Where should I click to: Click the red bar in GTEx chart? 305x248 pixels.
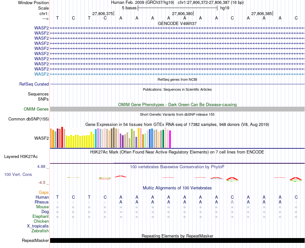(62, 137)
